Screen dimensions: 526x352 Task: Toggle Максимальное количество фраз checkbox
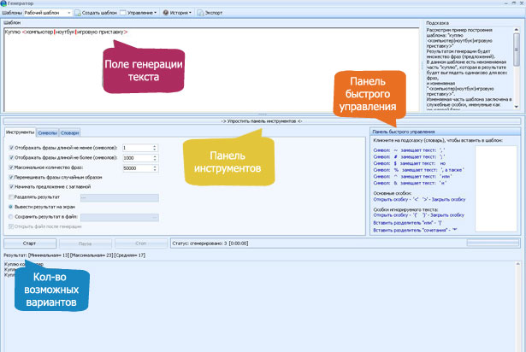(x=11, y=167)
